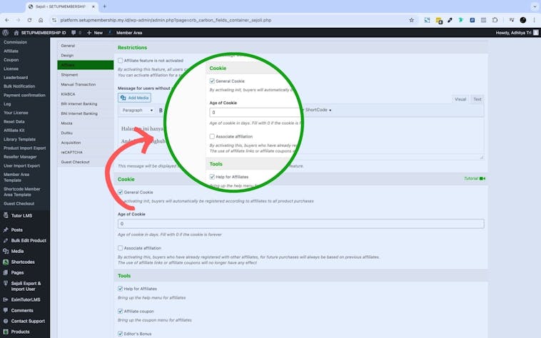Expand the Paragraph format dropdown
Screen dimensions: 541x338
click(137, 111)
